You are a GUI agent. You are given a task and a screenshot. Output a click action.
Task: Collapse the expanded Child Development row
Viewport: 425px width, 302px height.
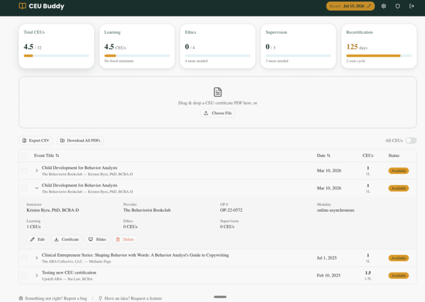click(37, 188)
